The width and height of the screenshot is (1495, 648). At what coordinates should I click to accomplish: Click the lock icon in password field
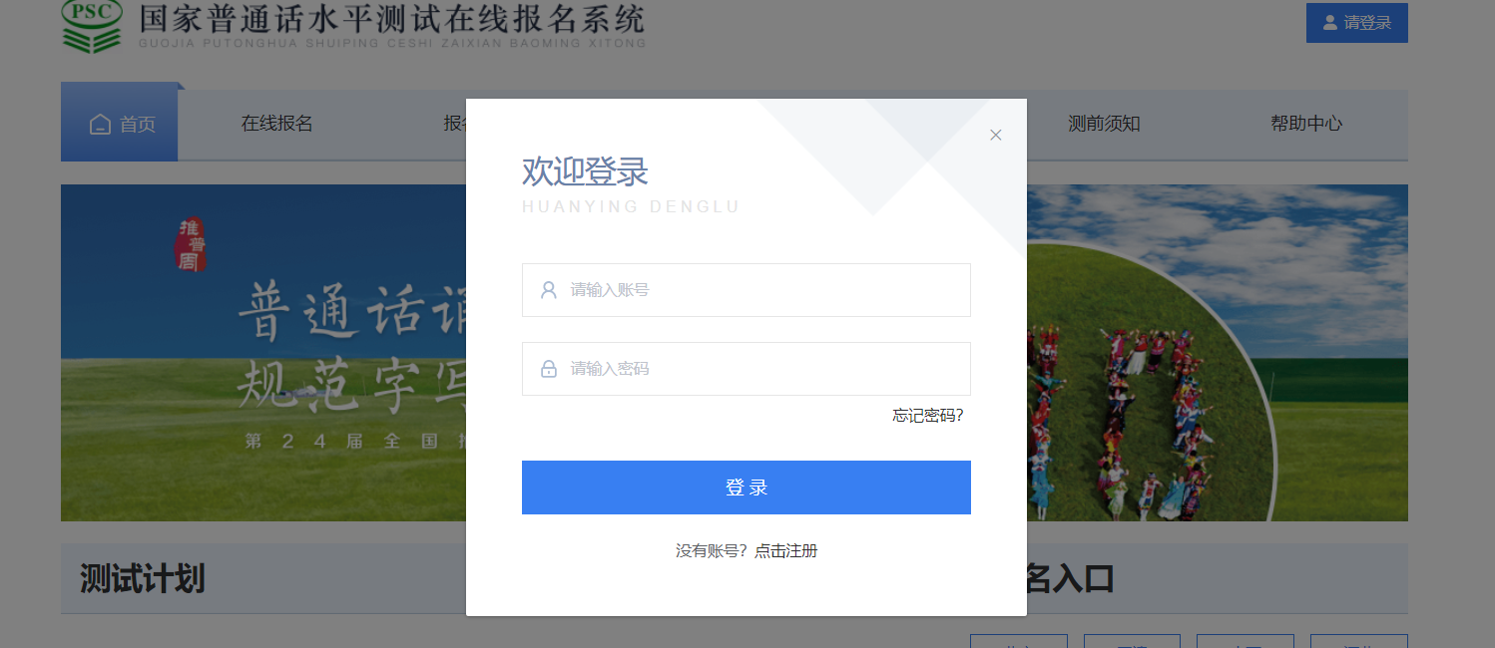tap(548, 369)
